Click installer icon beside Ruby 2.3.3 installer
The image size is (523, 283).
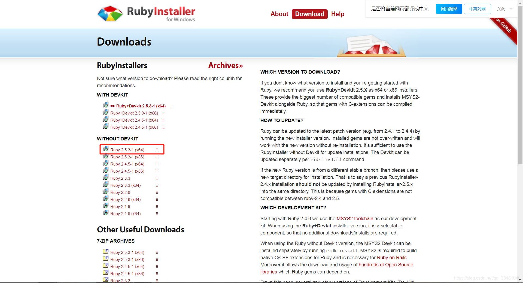(x=106, y=177)
